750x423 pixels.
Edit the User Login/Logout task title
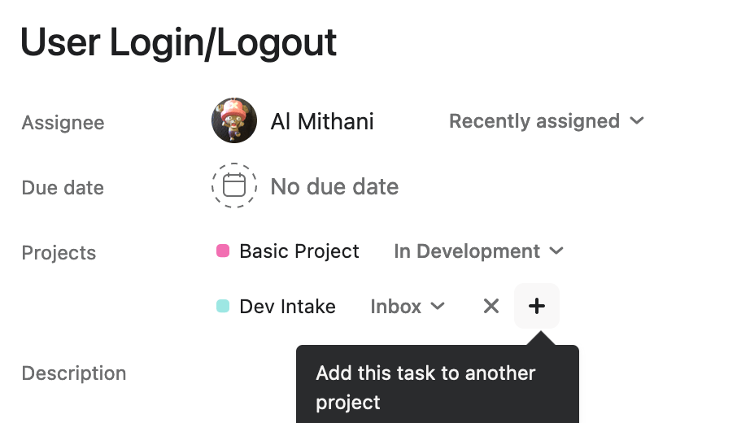pyautogui.click(x=179, y=42)
